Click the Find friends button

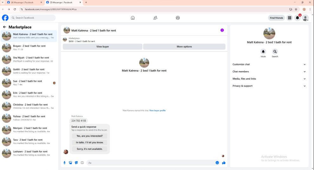click(276, 18)
